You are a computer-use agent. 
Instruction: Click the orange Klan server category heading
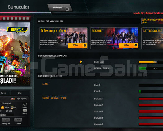point(45,84)
